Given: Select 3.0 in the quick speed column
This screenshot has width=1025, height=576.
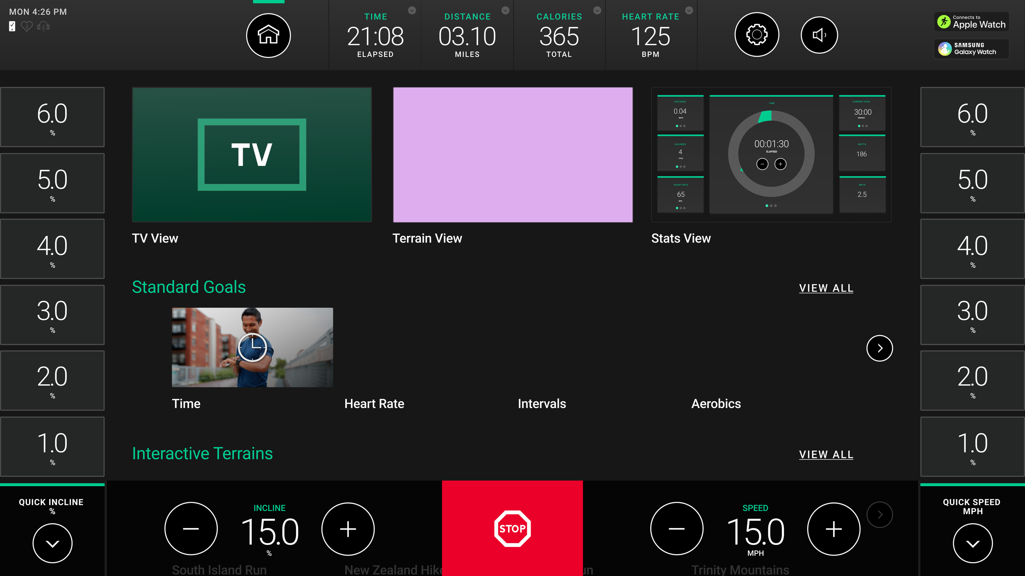Looking at the screenshot, I should coord(973,315).
